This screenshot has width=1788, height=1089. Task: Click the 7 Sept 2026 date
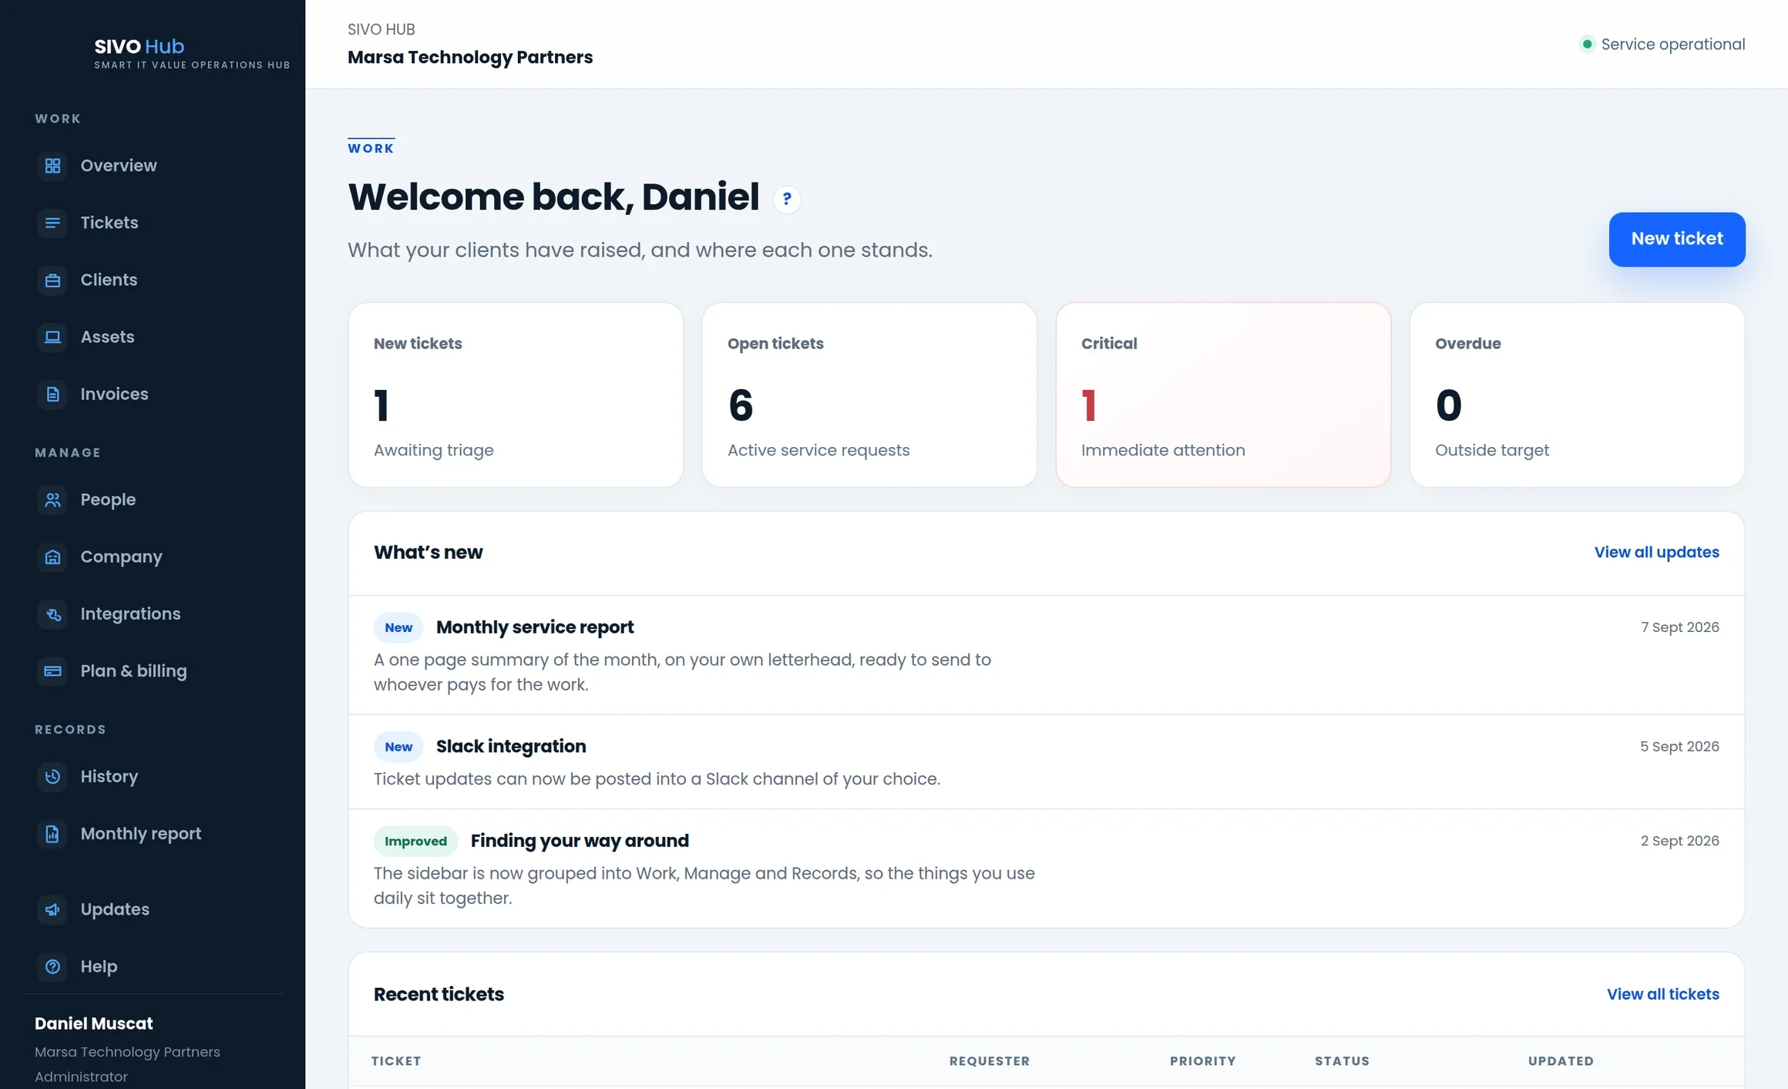(x=1679, y=627)
